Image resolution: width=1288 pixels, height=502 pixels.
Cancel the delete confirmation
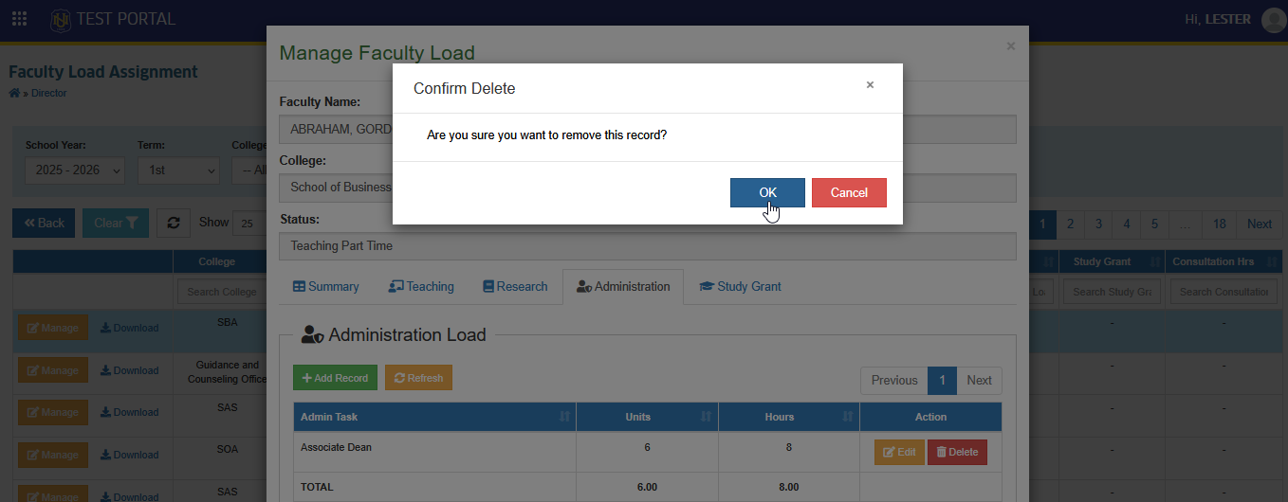tap(849, 192)
